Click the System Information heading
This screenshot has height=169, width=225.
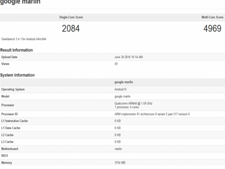point(17,75)
